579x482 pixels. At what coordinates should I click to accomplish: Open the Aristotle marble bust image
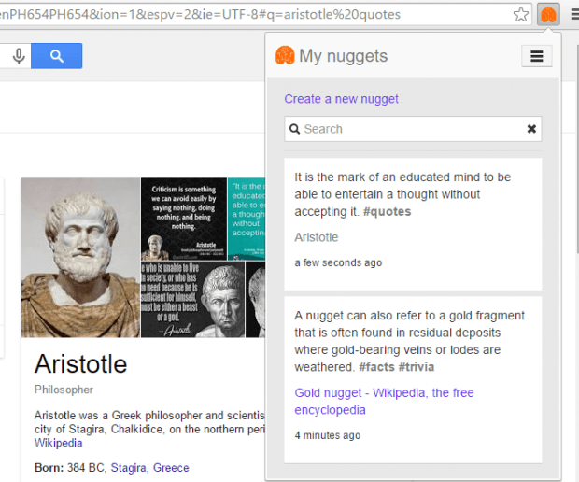point(80,258)
